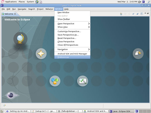Click the Eclipse icon right of taskbar
151x113 pixels.
137,111
